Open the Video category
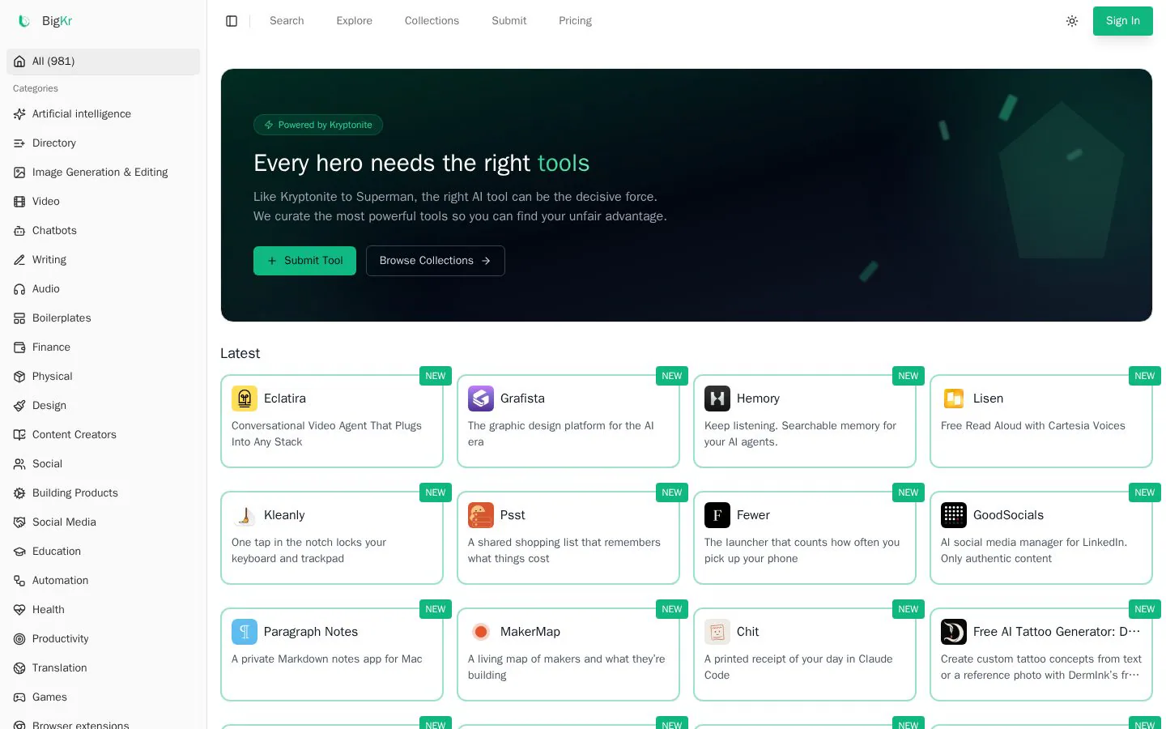Screen dimensions: 1166x729 point(103,202)
